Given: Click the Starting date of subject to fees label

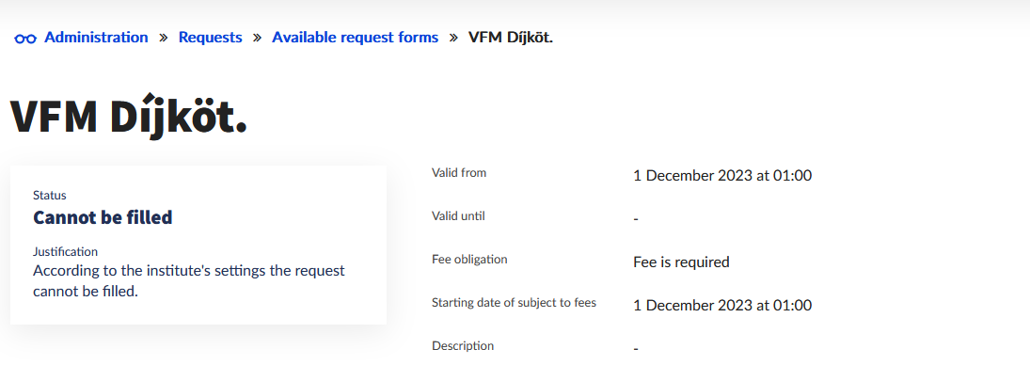Looking at the screenshot, I should tap(514, 303).
